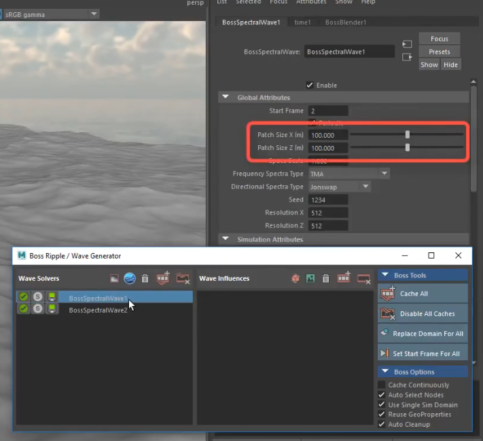Click the Show button

429,64
